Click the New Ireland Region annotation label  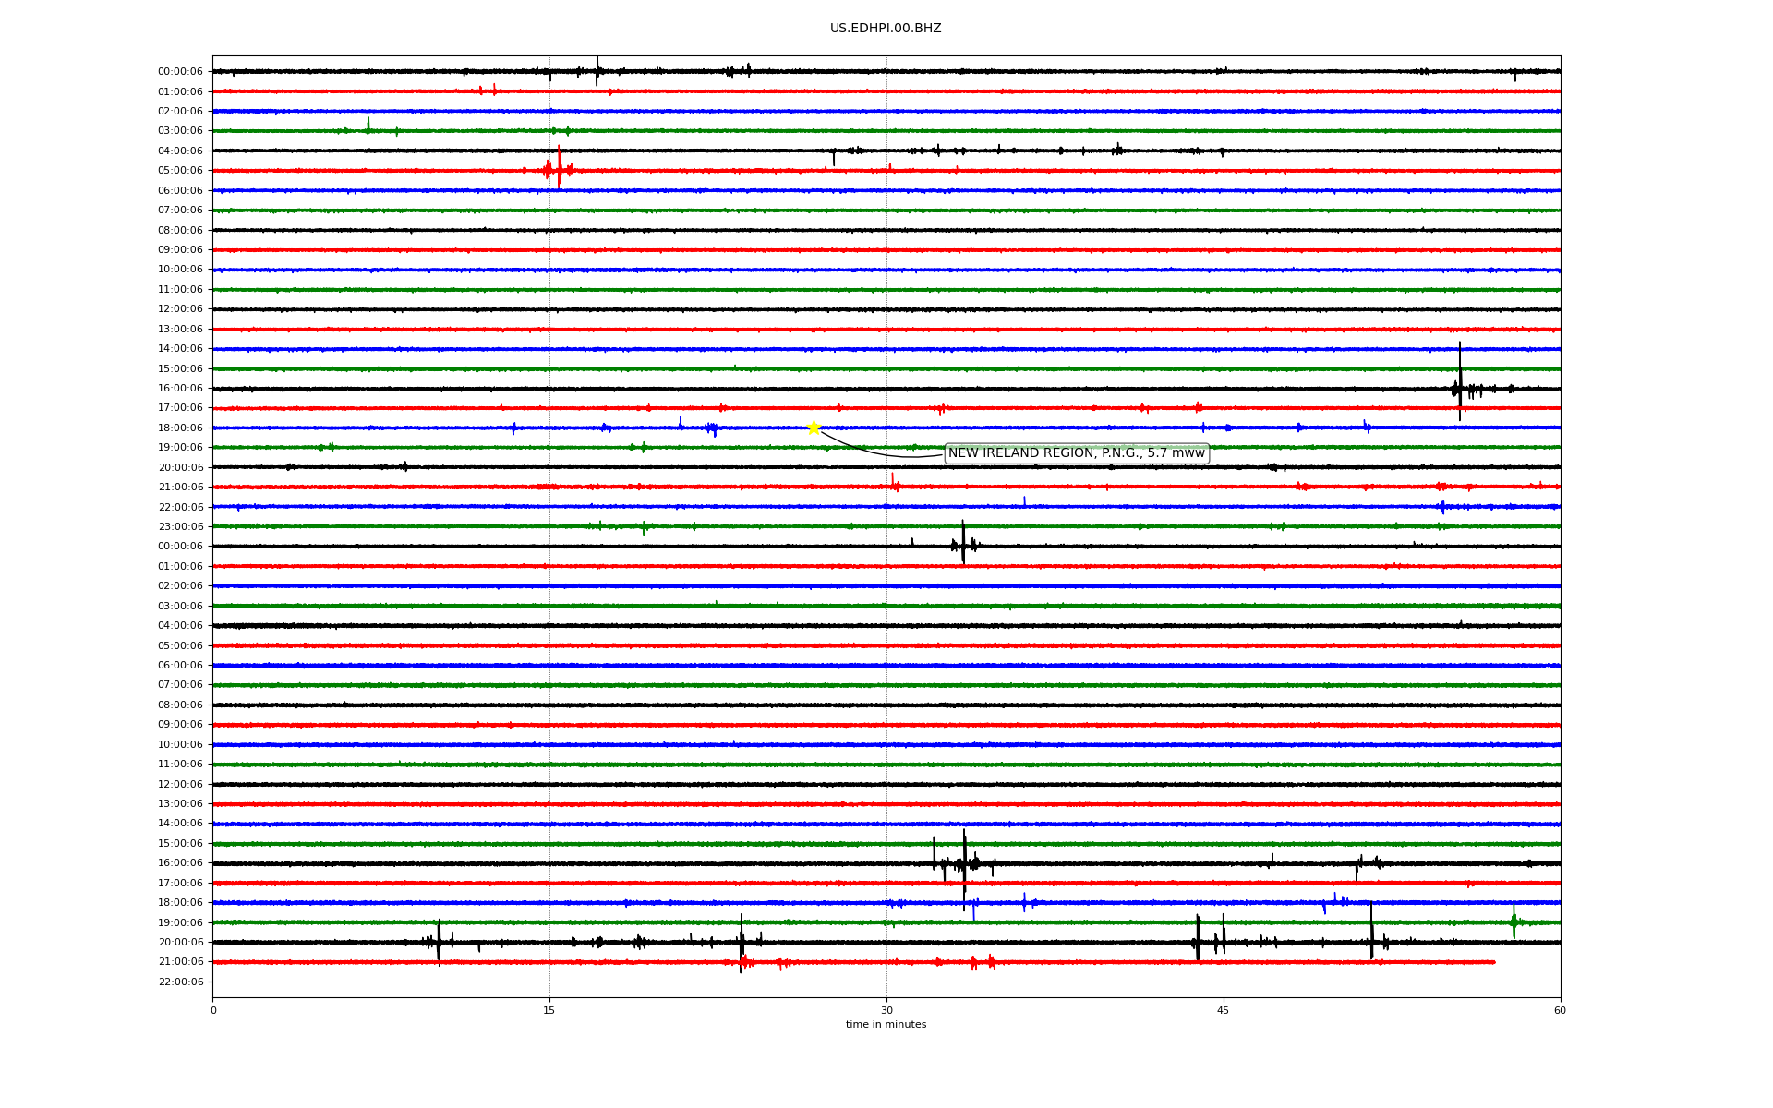pyautogui.click(x=1076, y=453)
